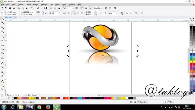Click the Undo arrow button
Screen dimensions: 195x110
(32, 8)
